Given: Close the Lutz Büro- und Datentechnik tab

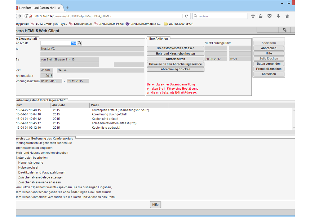Looking at the screenshot, I should pyautogui.click(x=59, y=8).
